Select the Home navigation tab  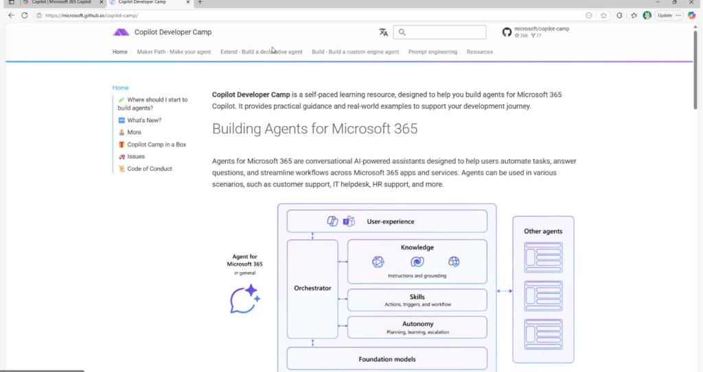click(119, 52)
